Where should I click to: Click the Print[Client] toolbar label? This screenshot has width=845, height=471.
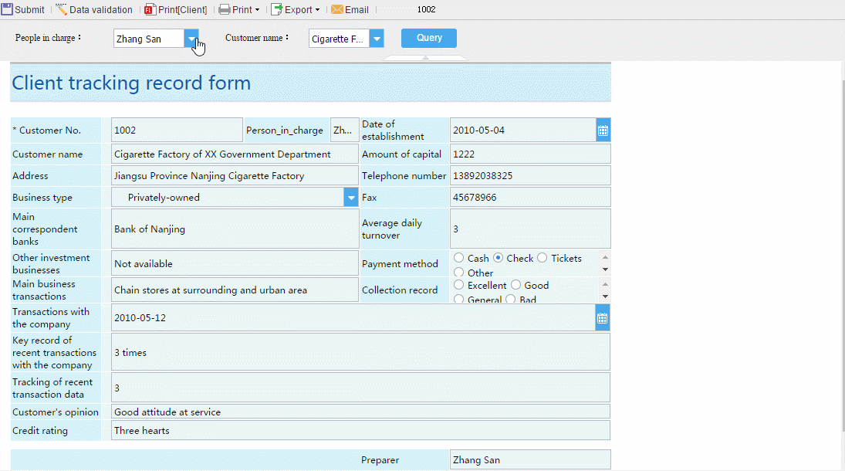coord(183,10)
